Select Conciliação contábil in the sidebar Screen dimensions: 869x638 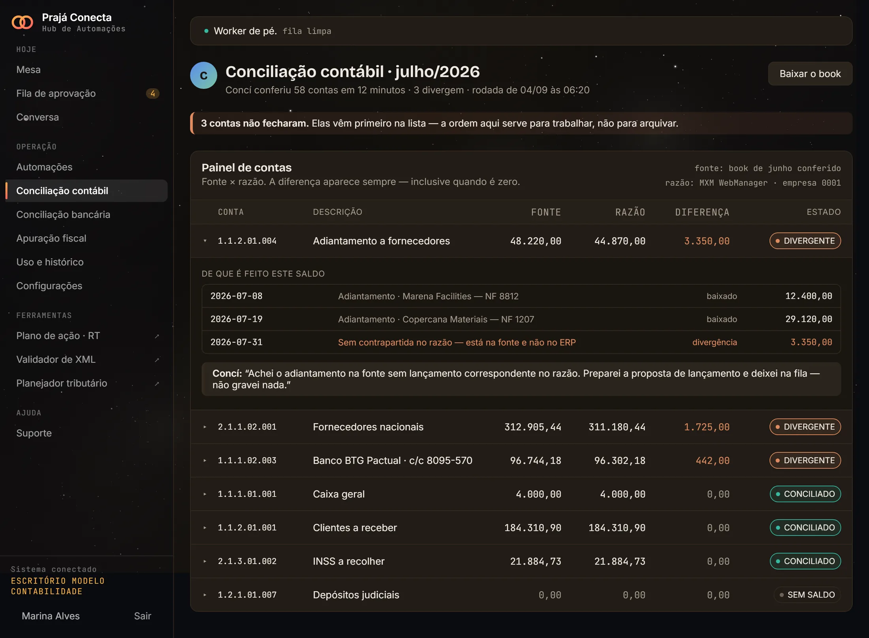pos(87,191)
